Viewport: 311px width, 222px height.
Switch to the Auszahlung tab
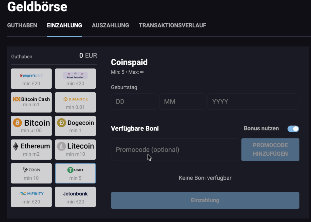pyautogui.click(x=110, y=25)
